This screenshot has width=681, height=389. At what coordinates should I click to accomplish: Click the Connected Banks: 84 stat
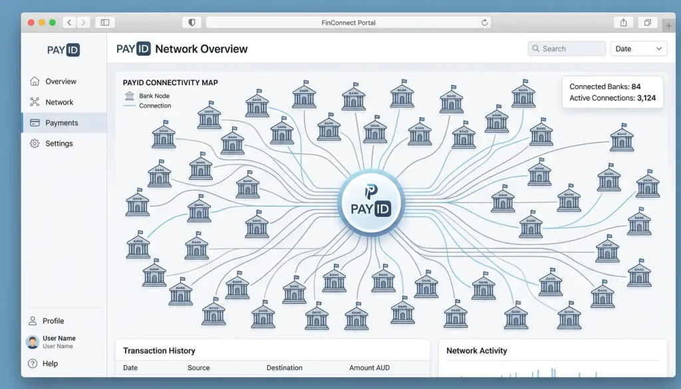click(605, 86)
